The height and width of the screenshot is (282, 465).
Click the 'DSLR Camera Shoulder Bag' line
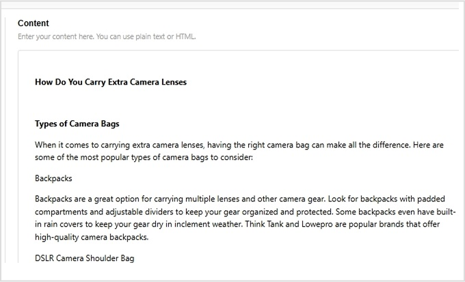click(x=85, y=258)
